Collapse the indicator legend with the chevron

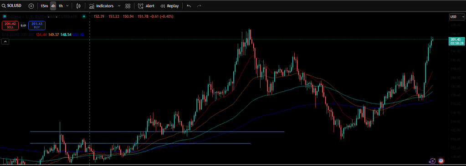(x=5, y=42)
